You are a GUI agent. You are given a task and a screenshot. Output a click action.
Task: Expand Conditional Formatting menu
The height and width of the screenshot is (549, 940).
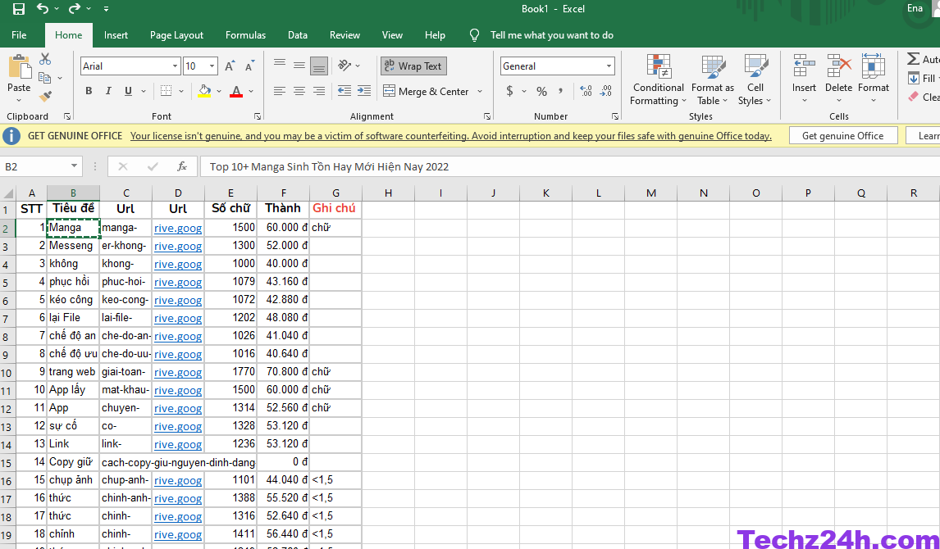tap(658, 79)
